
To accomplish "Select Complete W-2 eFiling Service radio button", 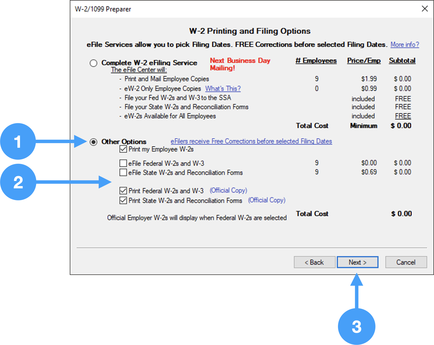I will click(x=93, y=63).
